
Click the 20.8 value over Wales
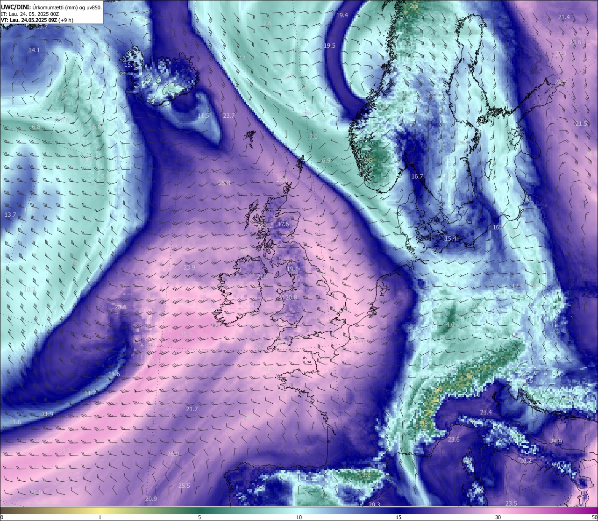tap(291, 297)
